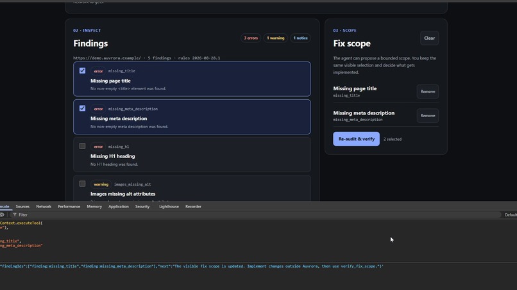Open the Lighthouse tab
This screenshot has width=517, height=290.
point(169,206)
